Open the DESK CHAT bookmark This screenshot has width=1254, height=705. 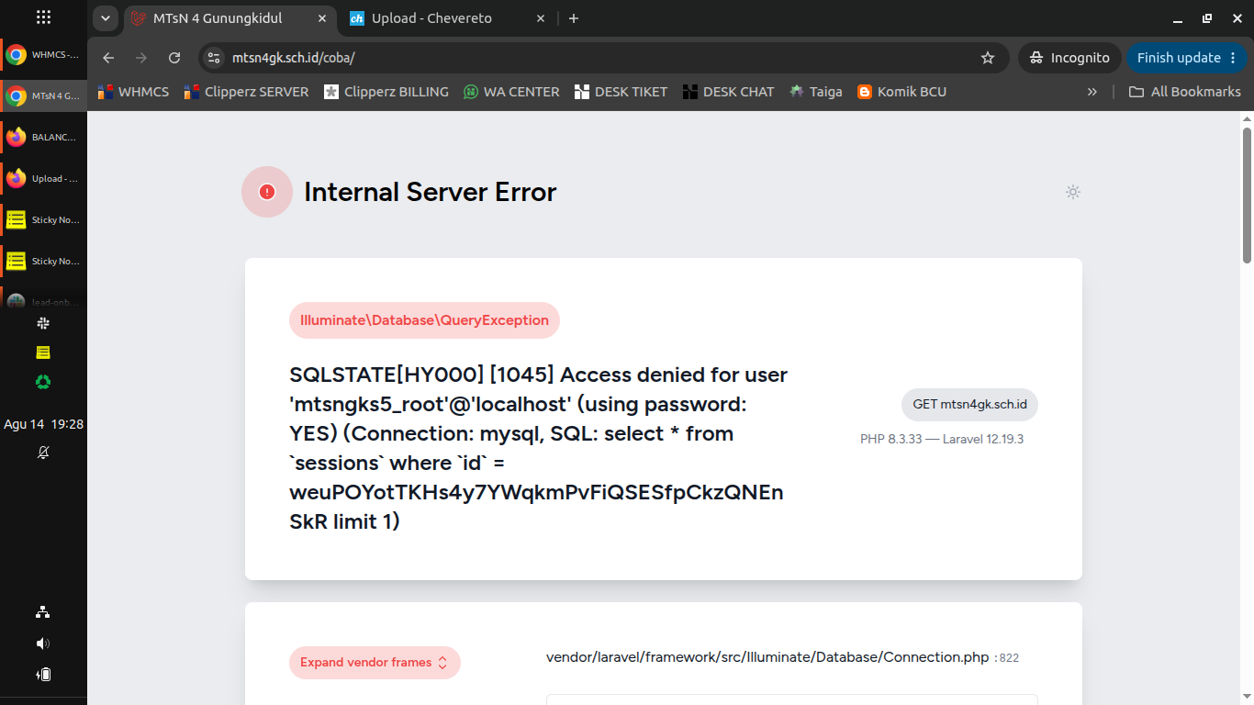click(x=728, y=92)
